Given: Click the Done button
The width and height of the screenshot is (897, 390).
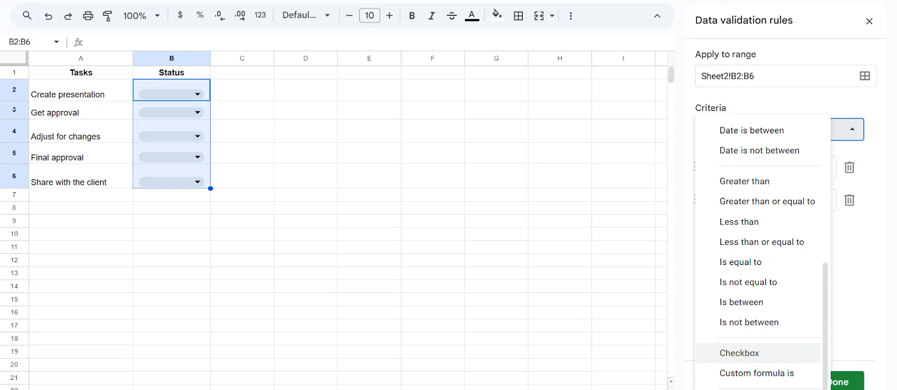Looking at the screenshot, I should pyautogui.click(x=847, y=381).
